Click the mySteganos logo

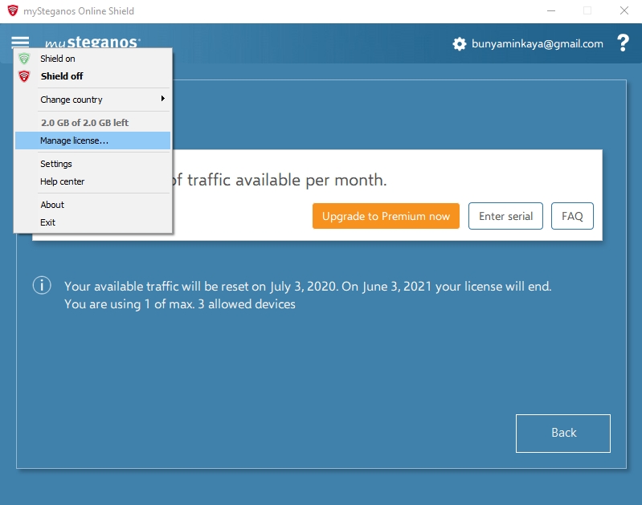click(x=93, y=41)
